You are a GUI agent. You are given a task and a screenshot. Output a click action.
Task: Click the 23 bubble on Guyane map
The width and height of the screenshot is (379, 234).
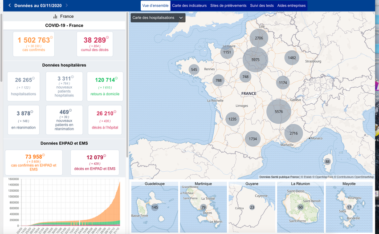click(x=252, y=207)
